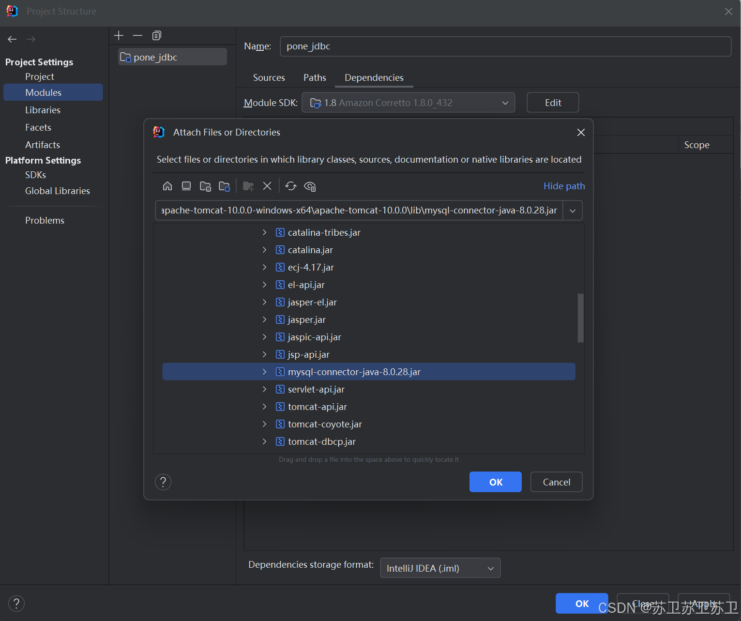The width and height of the screenshot is (741, 621).
Task: Select pone_jdbc module in module list
Action: (172, 57)
